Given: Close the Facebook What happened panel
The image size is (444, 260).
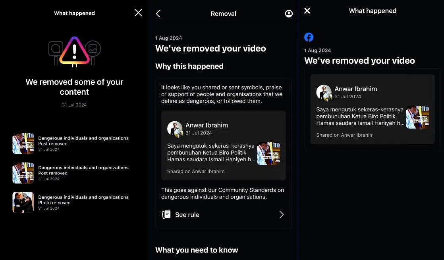Looking at the screenshot, I should [307, 11].
